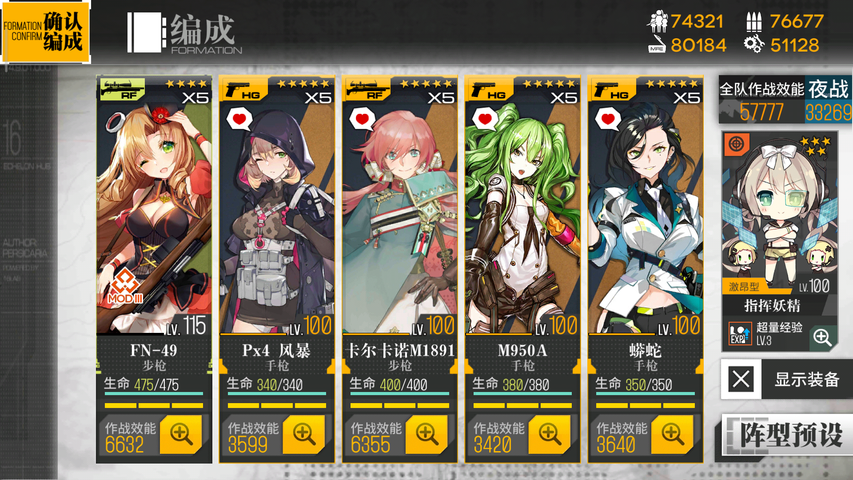
Task: Switch to 夜战 night battle effectiveness
Action: 828,100
